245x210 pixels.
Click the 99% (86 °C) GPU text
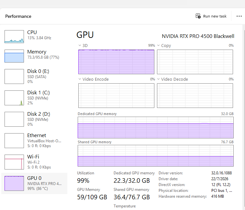click(x=38, y=189)
